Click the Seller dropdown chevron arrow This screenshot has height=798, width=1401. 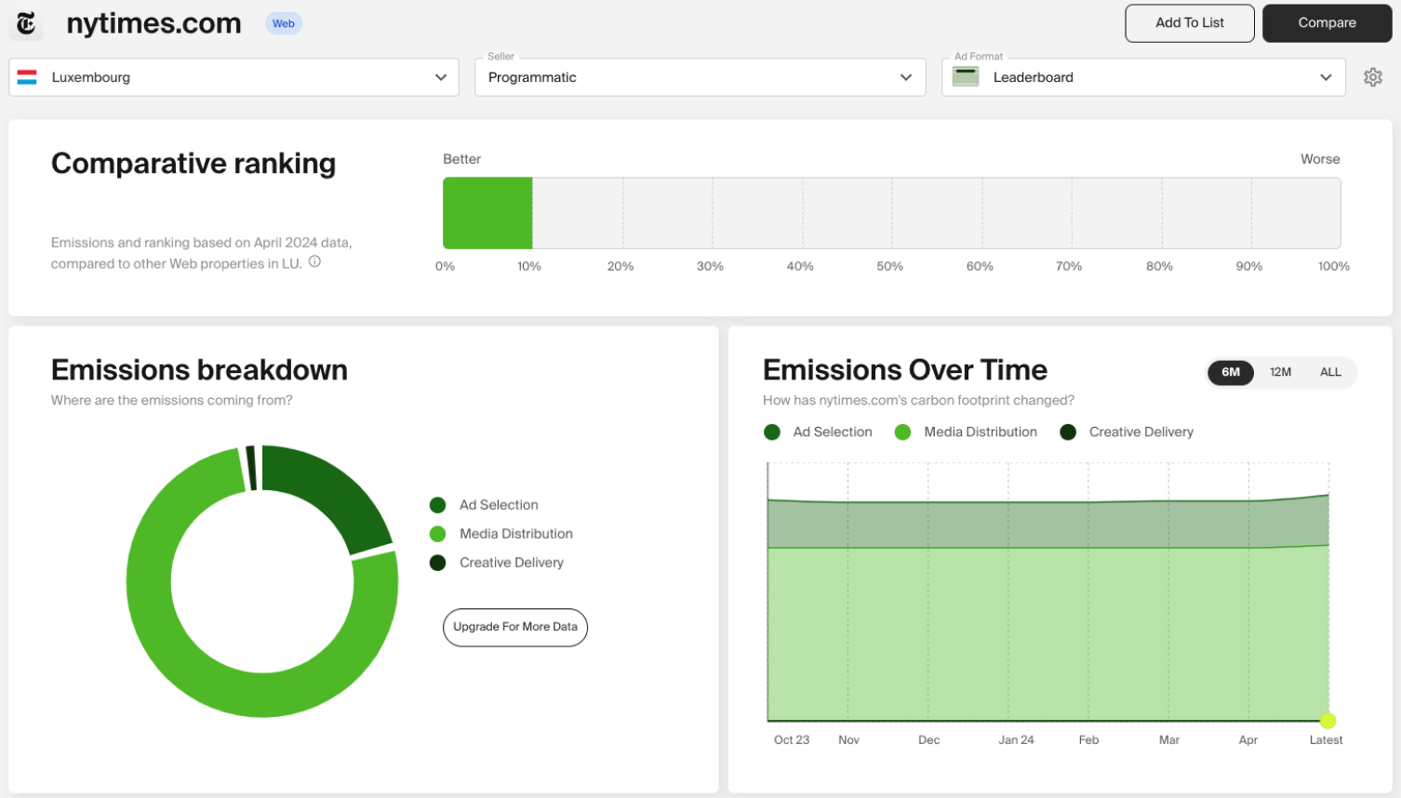(906, 77)
